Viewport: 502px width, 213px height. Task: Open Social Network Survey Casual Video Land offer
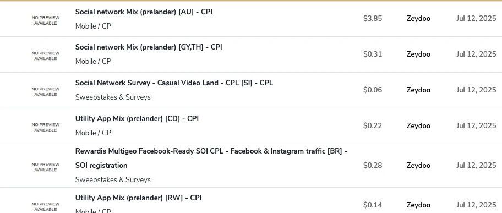[174, 83]
